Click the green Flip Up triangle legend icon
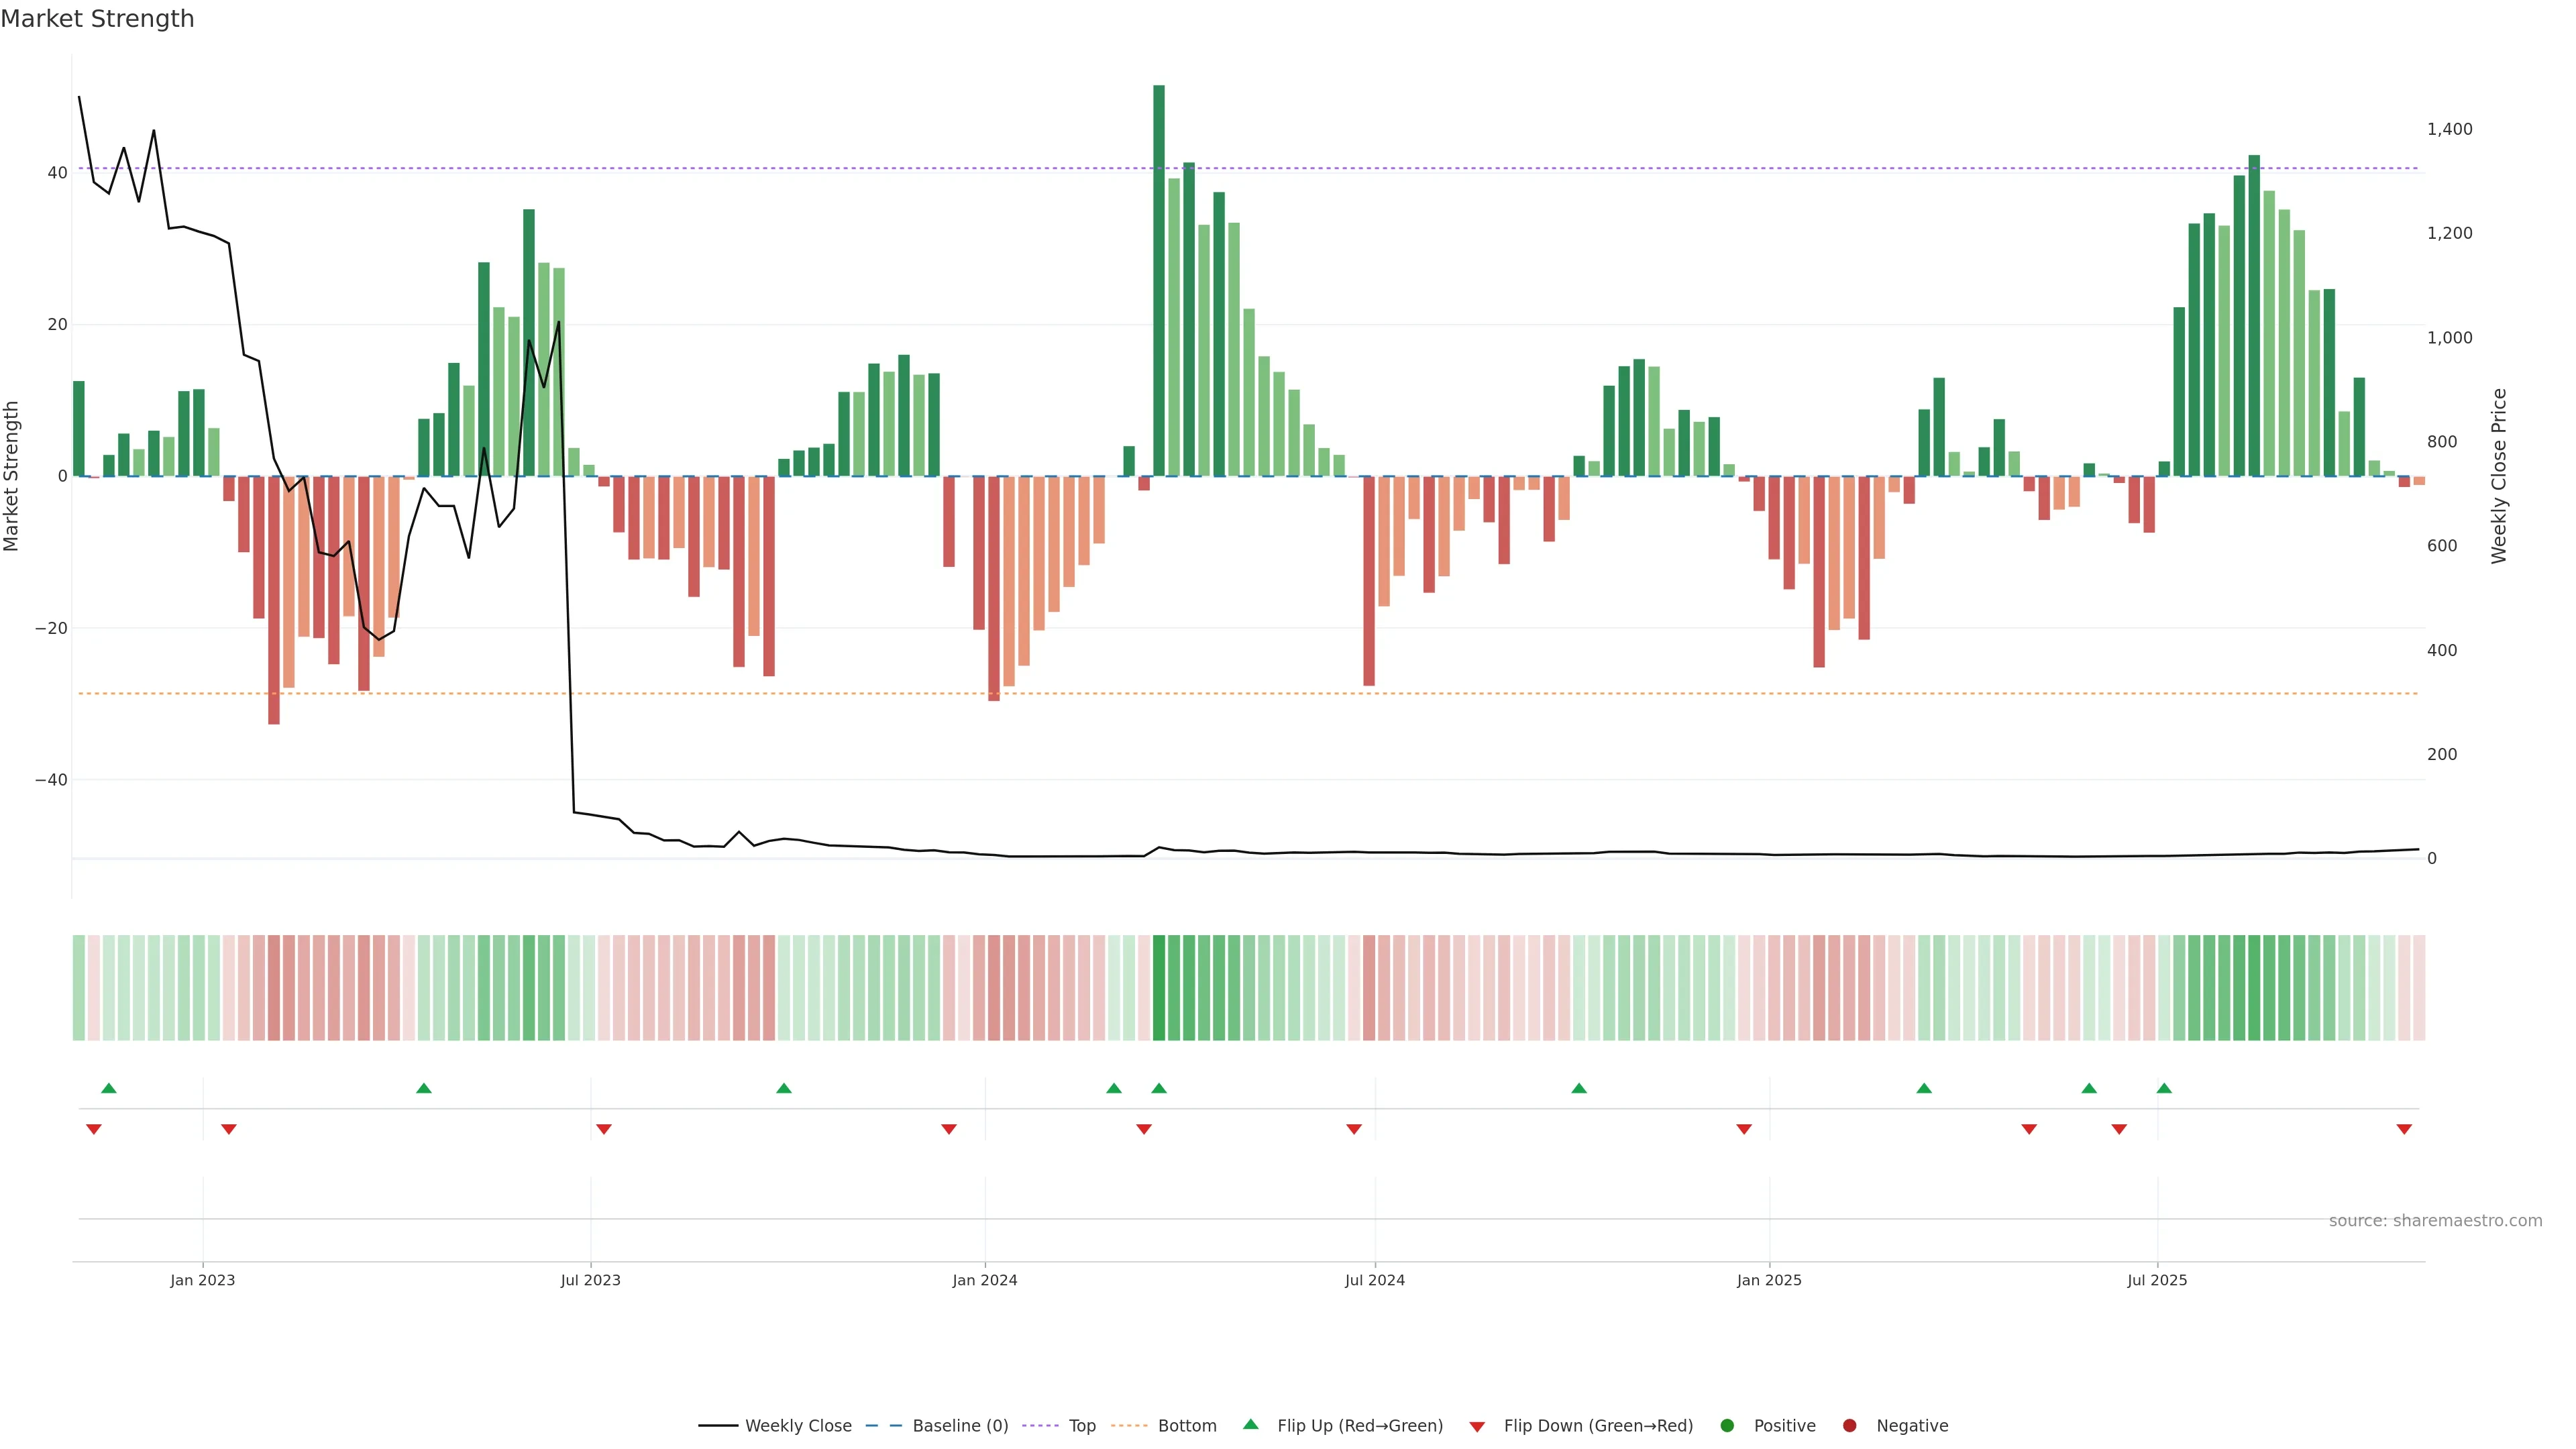 [x=1250, y=1424]
